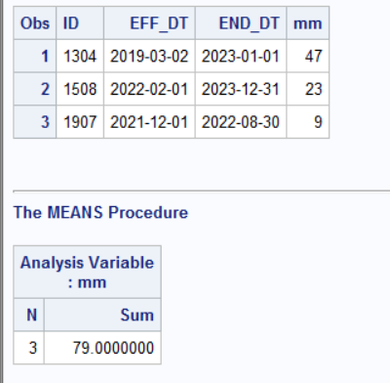Viewport: 390px width, 383px height.
Task: Click the ID column header
Action: 80,23
